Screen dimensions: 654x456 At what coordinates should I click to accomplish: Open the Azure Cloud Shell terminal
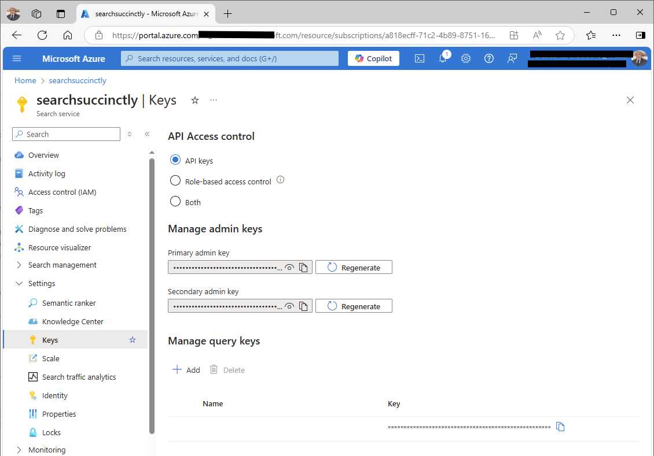point(420,58)
